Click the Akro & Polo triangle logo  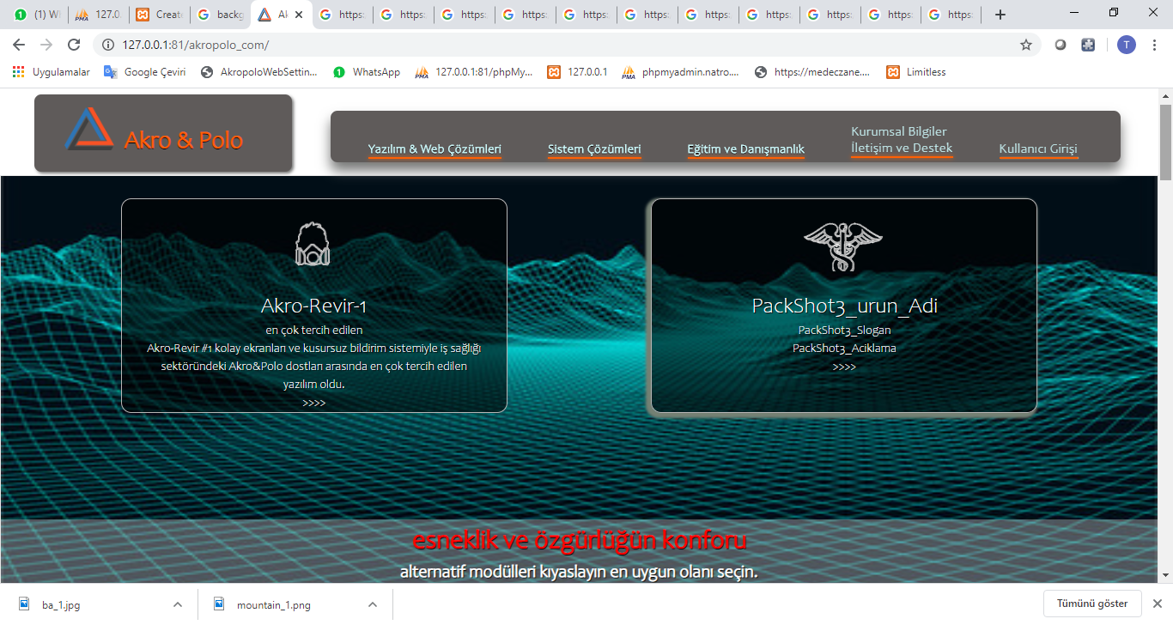tap(89, 129)
